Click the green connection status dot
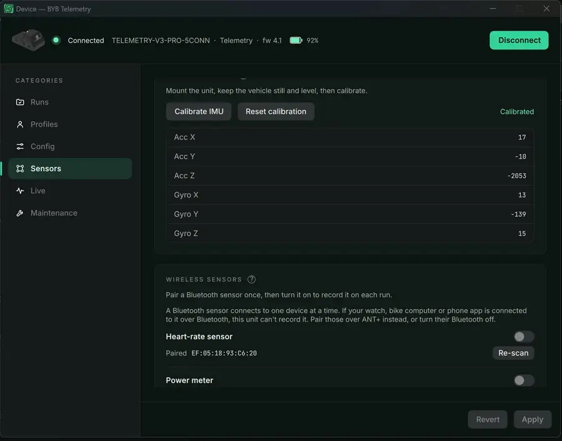This screenshot has width=562, height=441. 56,40
